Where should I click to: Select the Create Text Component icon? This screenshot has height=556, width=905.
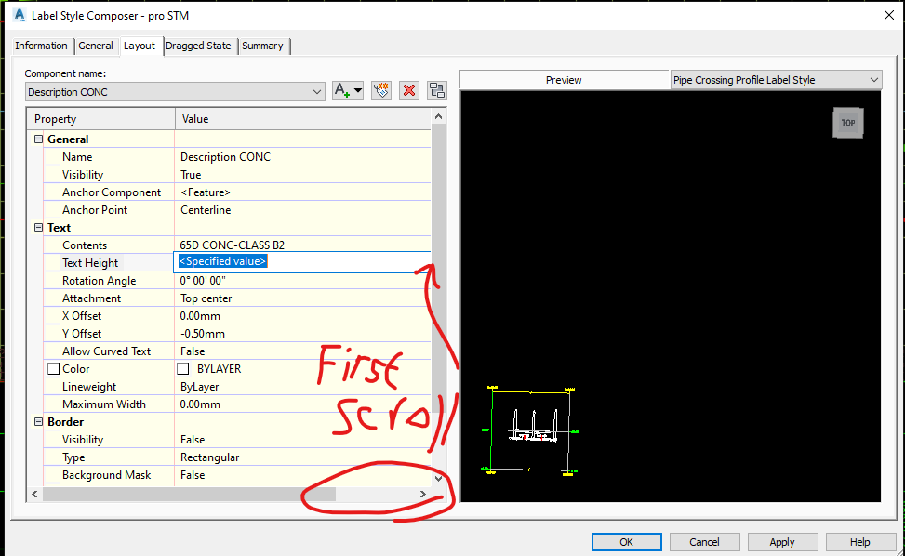click(341, 90)
